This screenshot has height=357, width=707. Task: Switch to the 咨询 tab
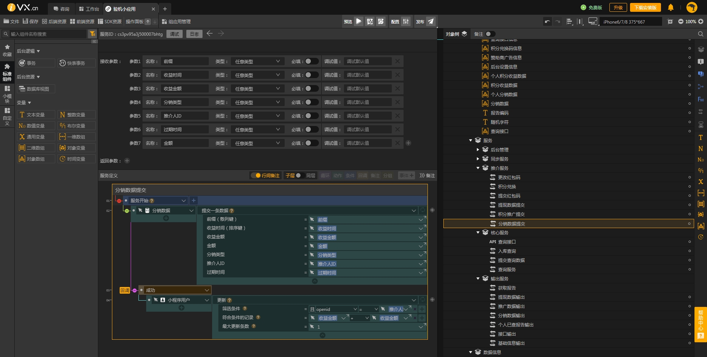pos(61,8)
